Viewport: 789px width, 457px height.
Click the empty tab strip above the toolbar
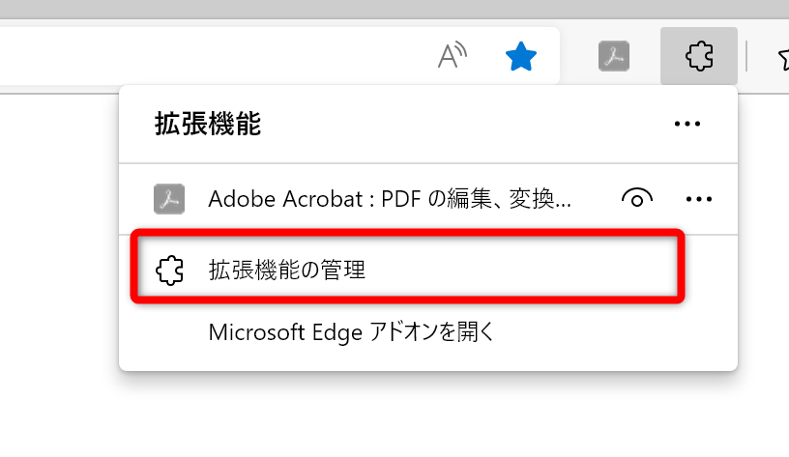click(x=387, y=8)
